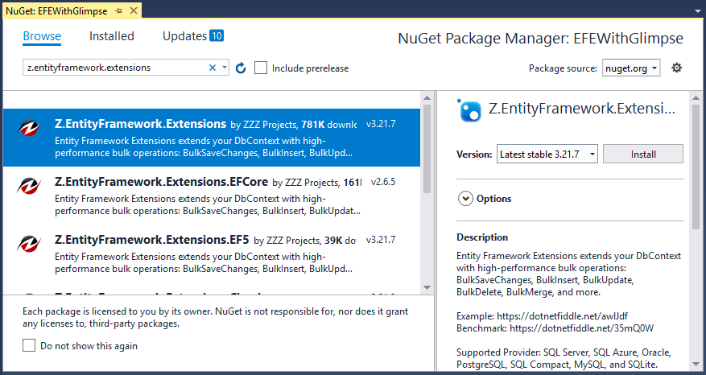Screen dimensions: 706x375
Task: Clear the search box text
Action: click(213, 68)
